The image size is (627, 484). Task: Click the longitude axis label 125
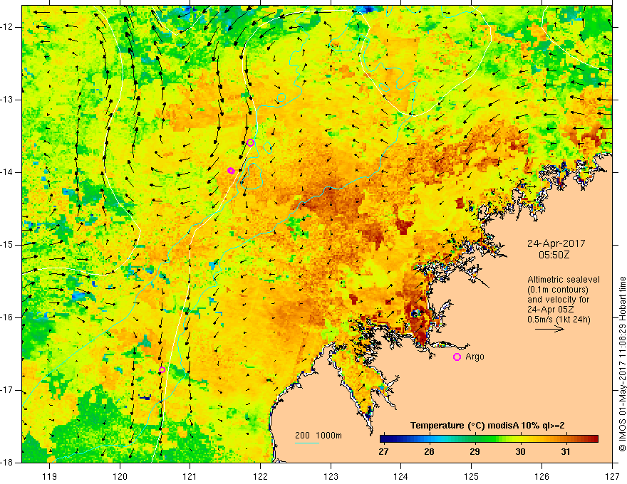pos(472,476)
